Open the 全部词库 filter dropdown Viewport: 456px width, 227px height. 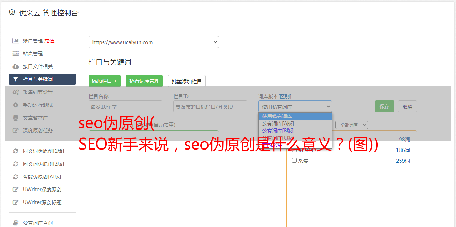click(352, 125)
